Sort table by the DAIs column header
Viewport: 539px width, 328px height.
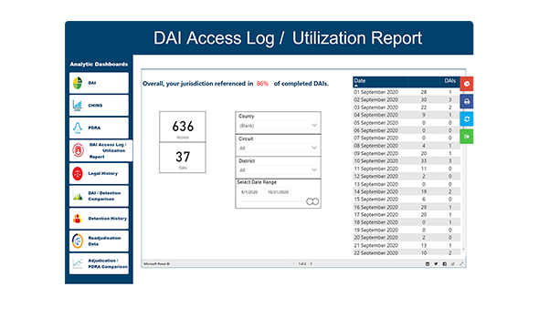450,81
